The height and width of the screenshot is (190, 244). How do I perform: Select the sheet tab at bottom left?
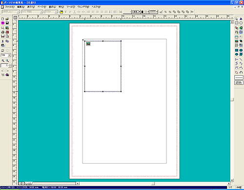pos(28,184)
